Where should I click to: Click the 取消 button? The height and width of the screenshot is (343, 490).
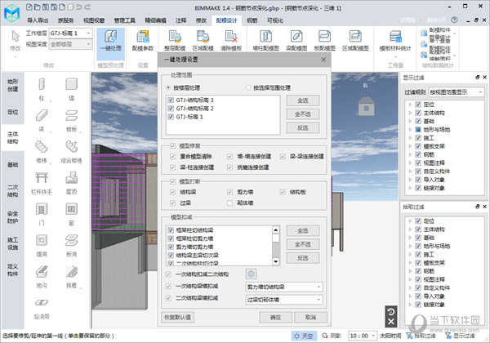click(x=310, y=318)
